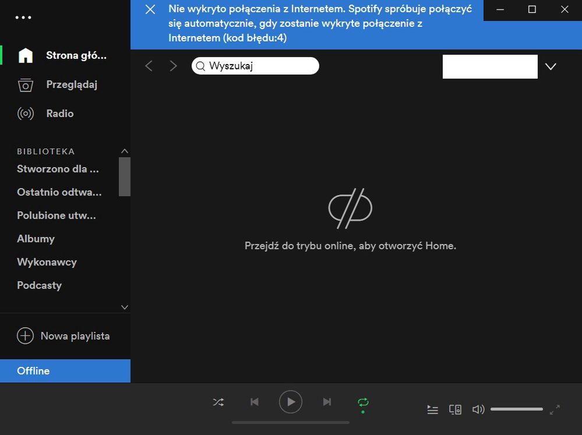Open the Radio section

pyautogui.click(x=60, y=114)
